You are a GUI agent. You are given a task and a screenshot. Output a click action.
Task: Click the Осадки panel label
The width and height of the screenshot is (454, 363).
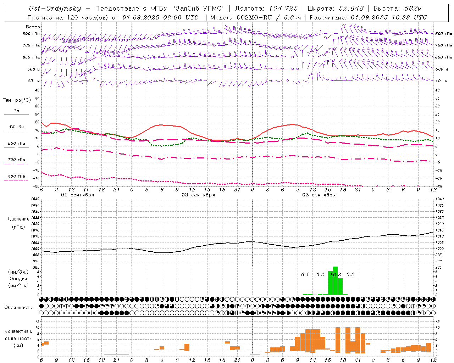(18, 279)
